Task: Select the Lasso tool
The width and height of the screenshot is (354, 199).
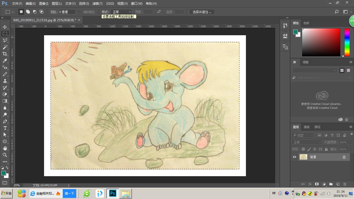Action: 5,40
